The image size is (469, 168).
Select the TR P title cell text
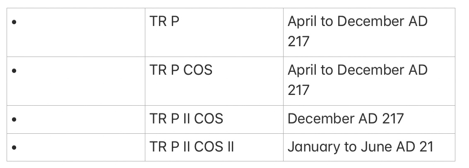[165, 22]
